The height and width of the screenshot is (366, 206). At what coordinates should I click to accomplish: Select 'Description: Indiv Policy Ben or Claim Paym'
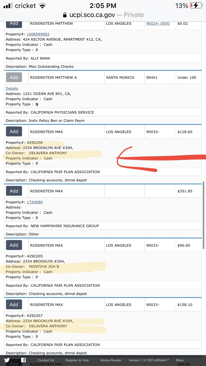(45, 121)
